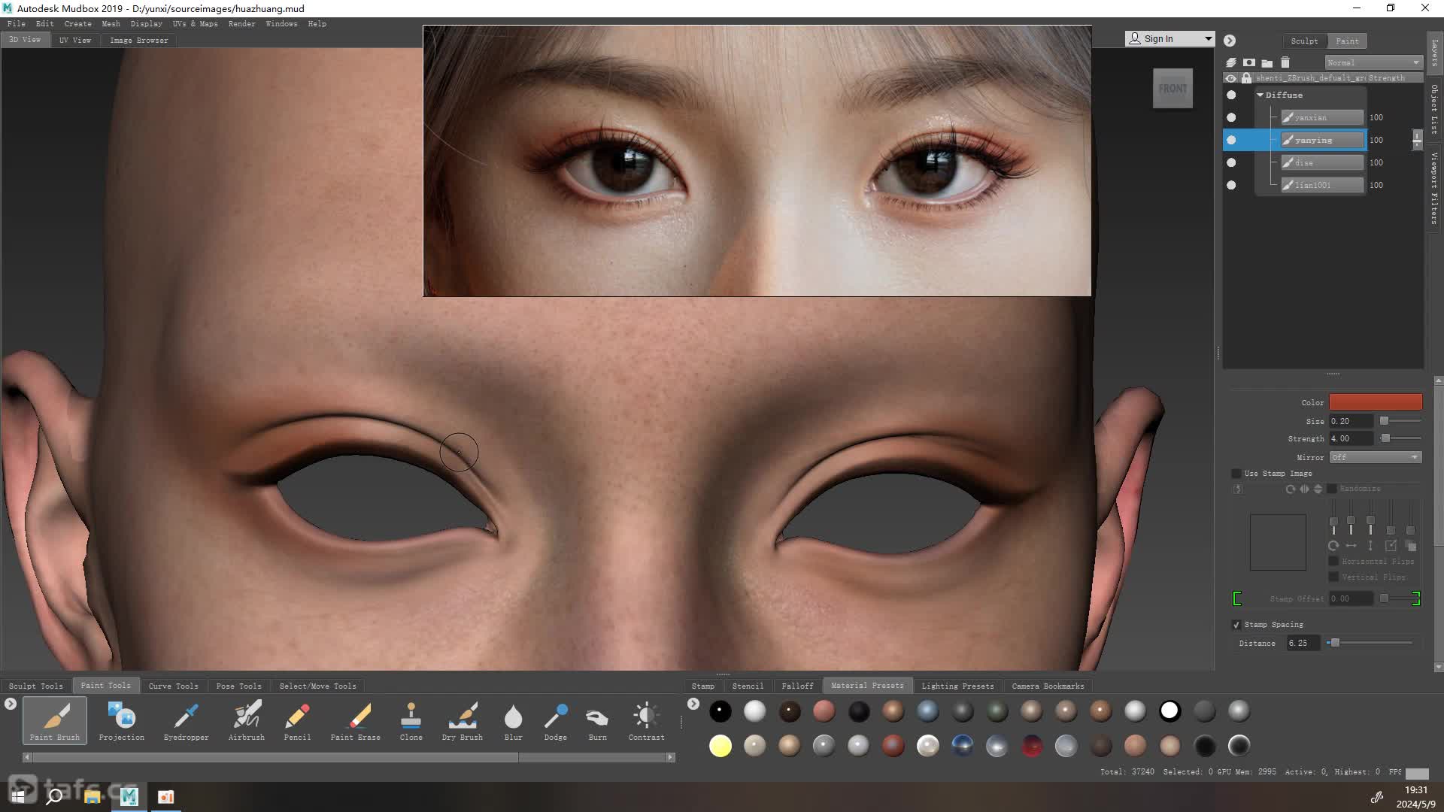Switch to the Sculpt Tools tab
1444x812 pixels.
tap(35, 686)
